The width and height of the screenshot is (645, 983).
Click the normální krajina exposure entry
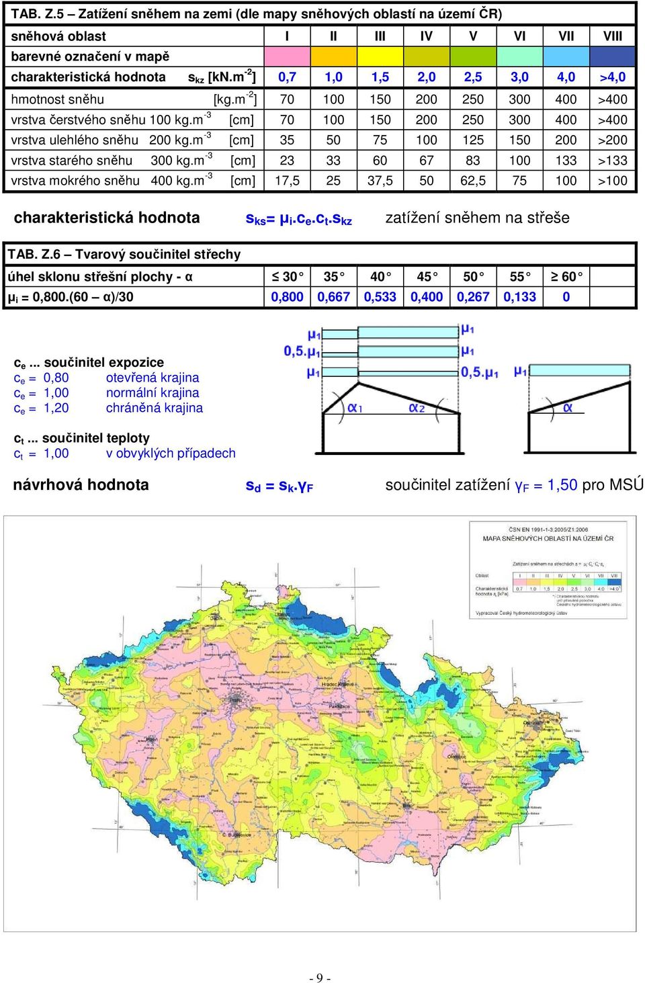(x=153, y=393)
